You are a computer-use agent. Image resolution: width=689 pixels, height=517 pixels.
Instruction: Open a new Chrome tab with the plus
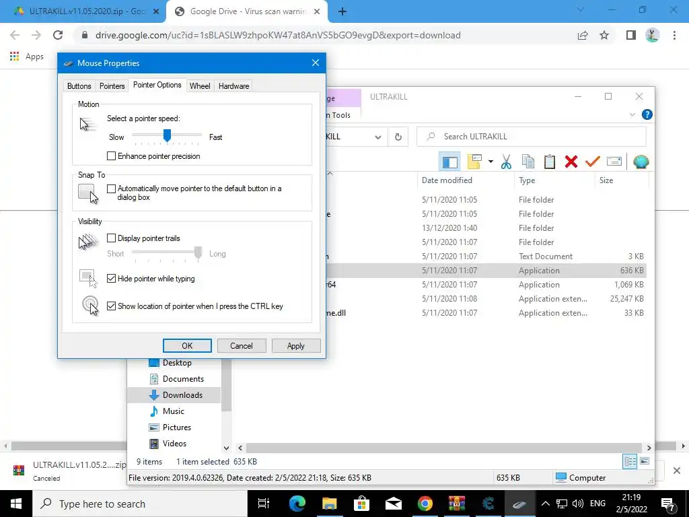(342, 11)
